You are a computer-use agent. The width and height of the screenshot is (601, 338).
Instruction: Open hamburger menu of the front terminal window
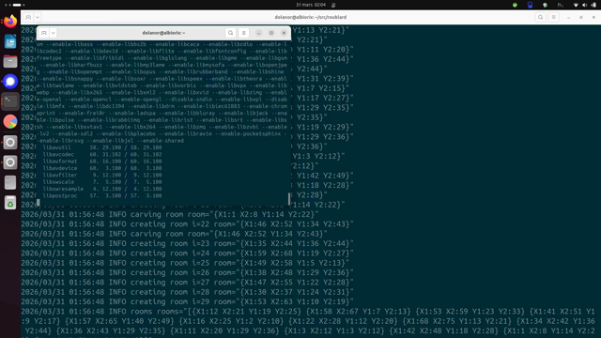pos(244,33)
